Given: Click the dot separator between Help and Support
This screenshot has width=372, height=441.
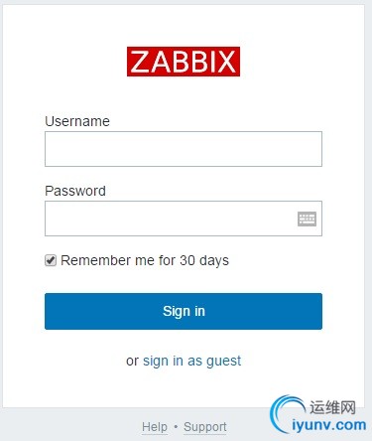Looking at the screenshot, I should click(x=176, y=426).
